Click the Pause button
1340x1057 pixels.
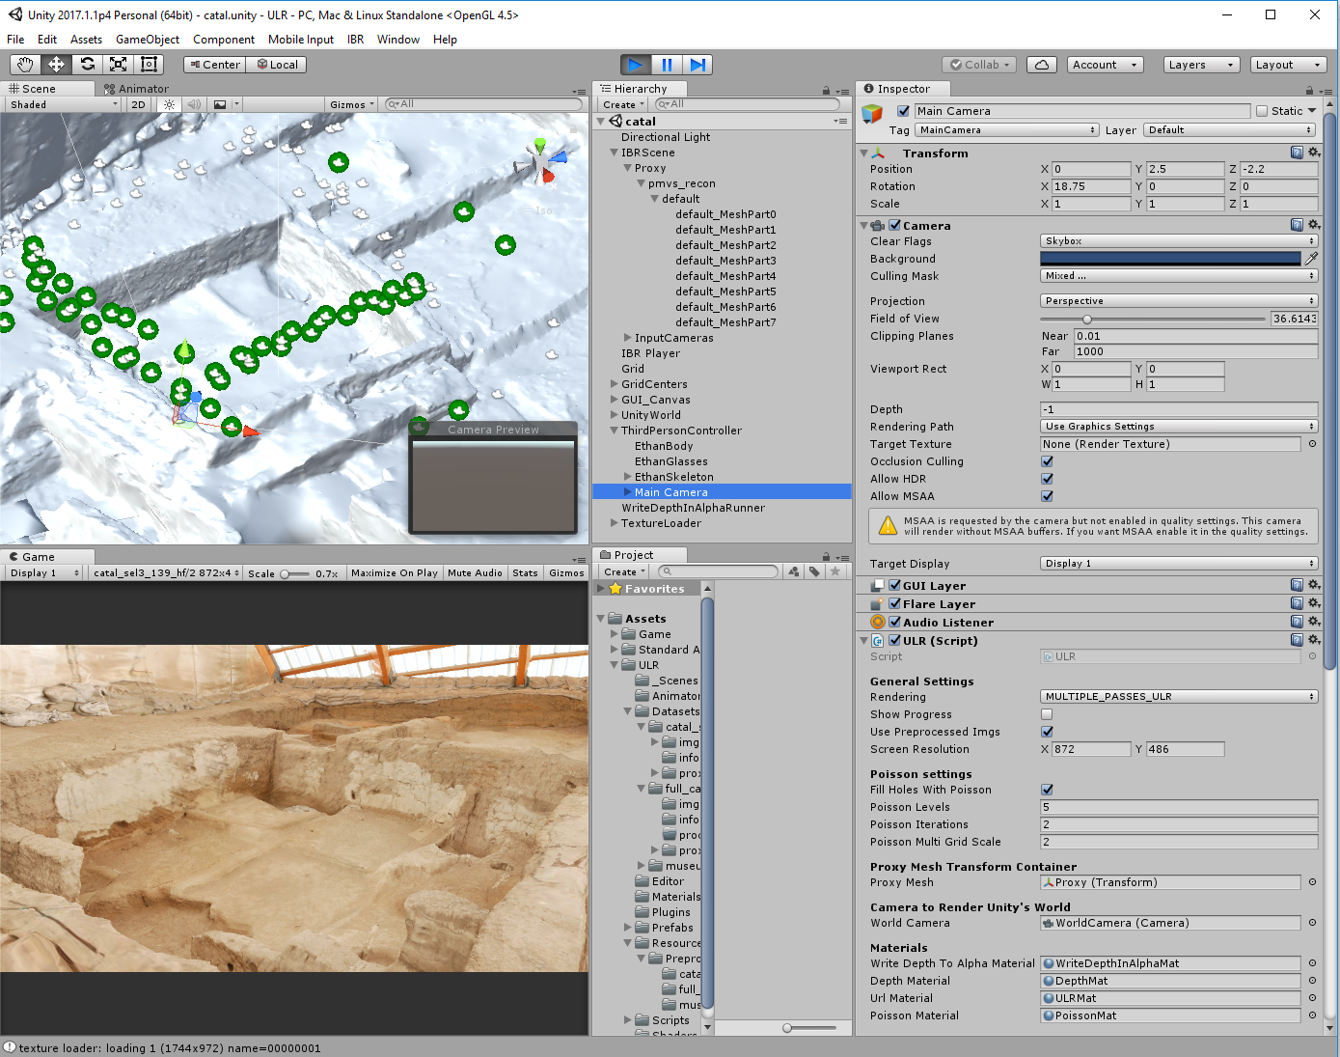point(666,65)
